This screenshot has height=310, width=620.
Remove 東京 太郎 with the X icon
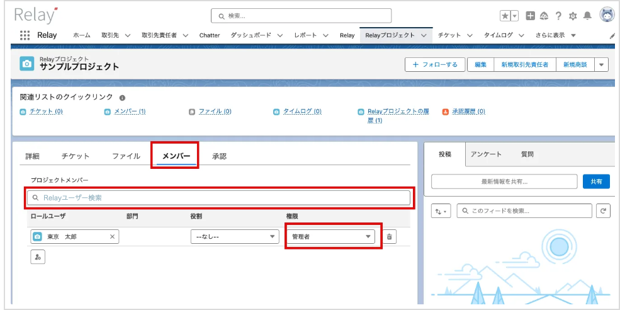point(112,237)
